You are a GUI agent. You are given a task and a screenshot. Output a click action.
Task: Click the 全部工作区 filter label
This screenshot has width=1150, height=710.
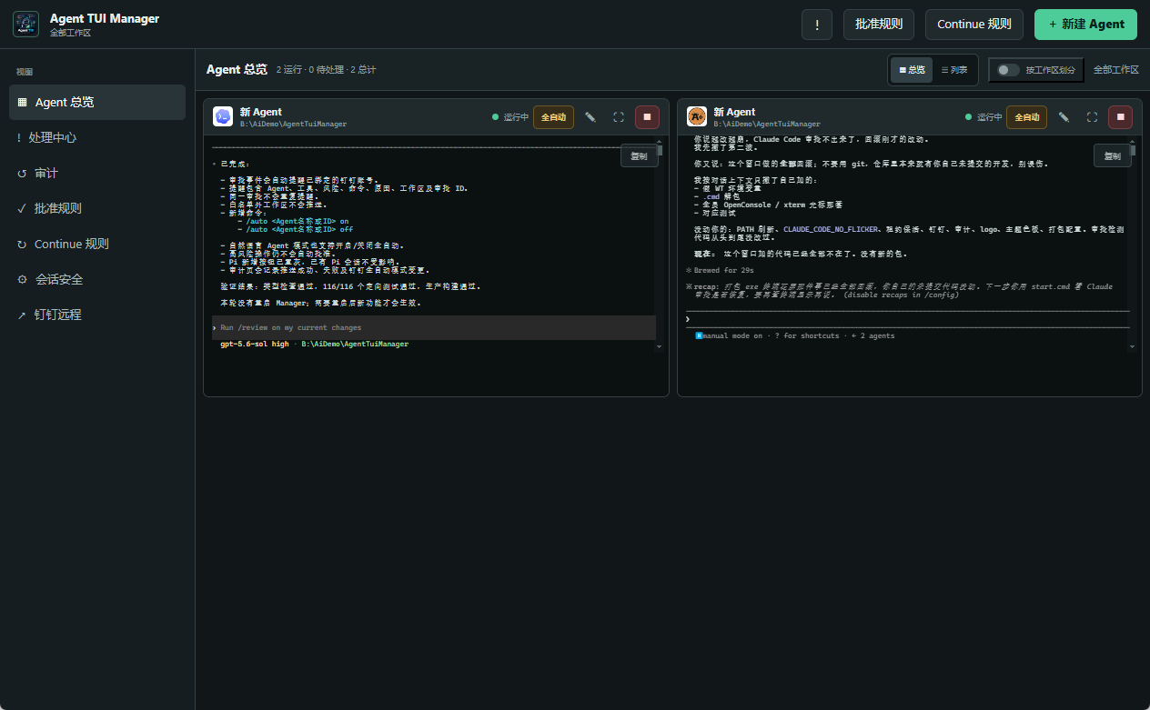(1116, 70)
